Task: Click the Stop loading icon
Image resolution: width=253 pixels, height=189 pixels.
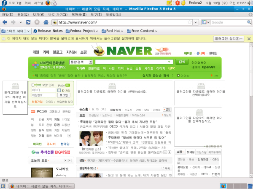Action: (x=37, y=22)
